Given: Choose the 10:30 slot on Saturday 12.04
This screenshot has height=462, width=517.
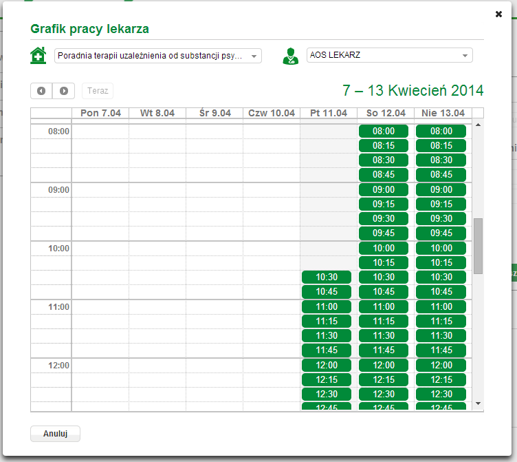Looking at the screenshot, I should point(384,277).
